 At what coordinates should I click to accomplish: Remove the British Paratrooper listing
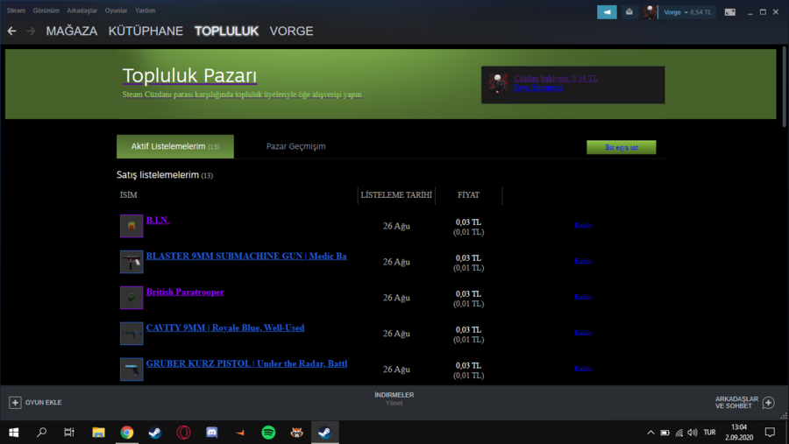coord(583,297)
